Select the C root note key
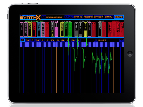The image size is (143, 107). click(x=22, y=40)
